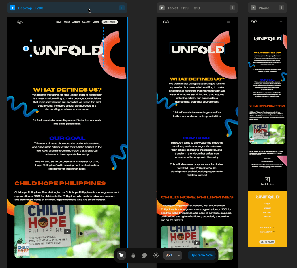
Task: Select the Tablet breakpoint label
Action: click(172, 8)
